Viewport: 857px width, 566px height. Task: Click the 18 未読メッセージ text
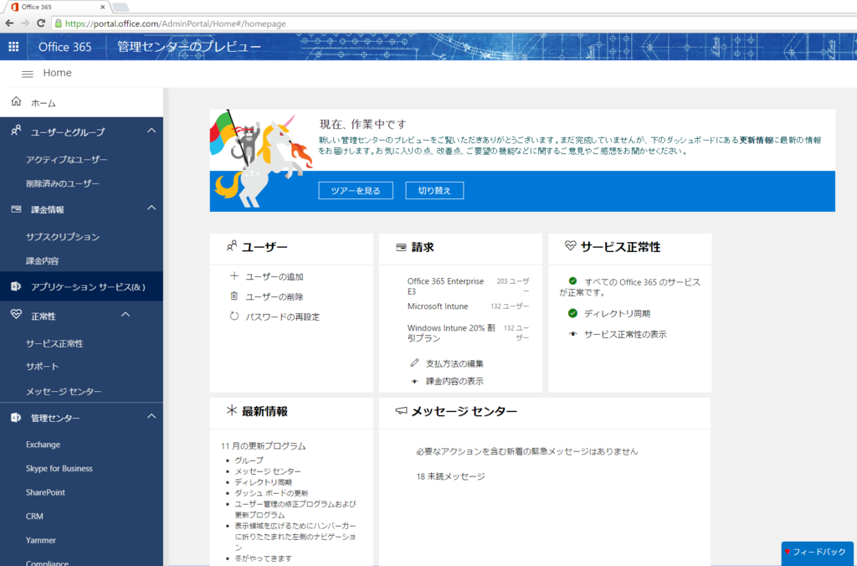coord(450,476)
